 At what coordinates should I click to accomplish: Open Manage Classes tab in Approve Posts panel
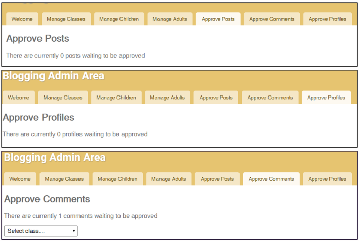point(66,19)
